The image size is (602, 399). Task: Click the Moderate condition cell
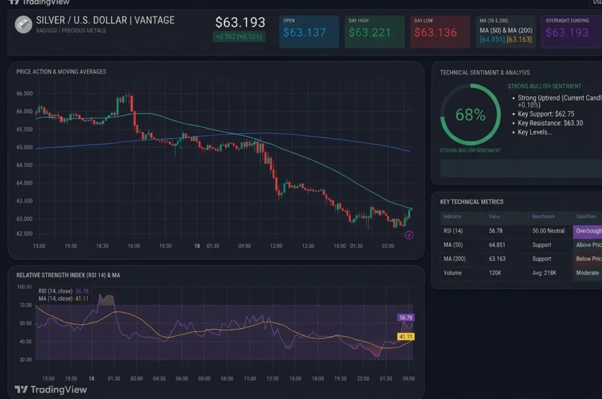pos(587,273)
